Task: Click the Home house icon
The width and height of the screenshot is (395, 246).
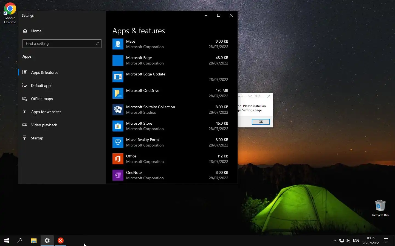Action: pos(25,31)
